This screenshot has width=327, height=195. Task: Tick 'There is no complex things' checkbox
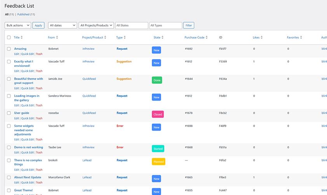(9, 160)
